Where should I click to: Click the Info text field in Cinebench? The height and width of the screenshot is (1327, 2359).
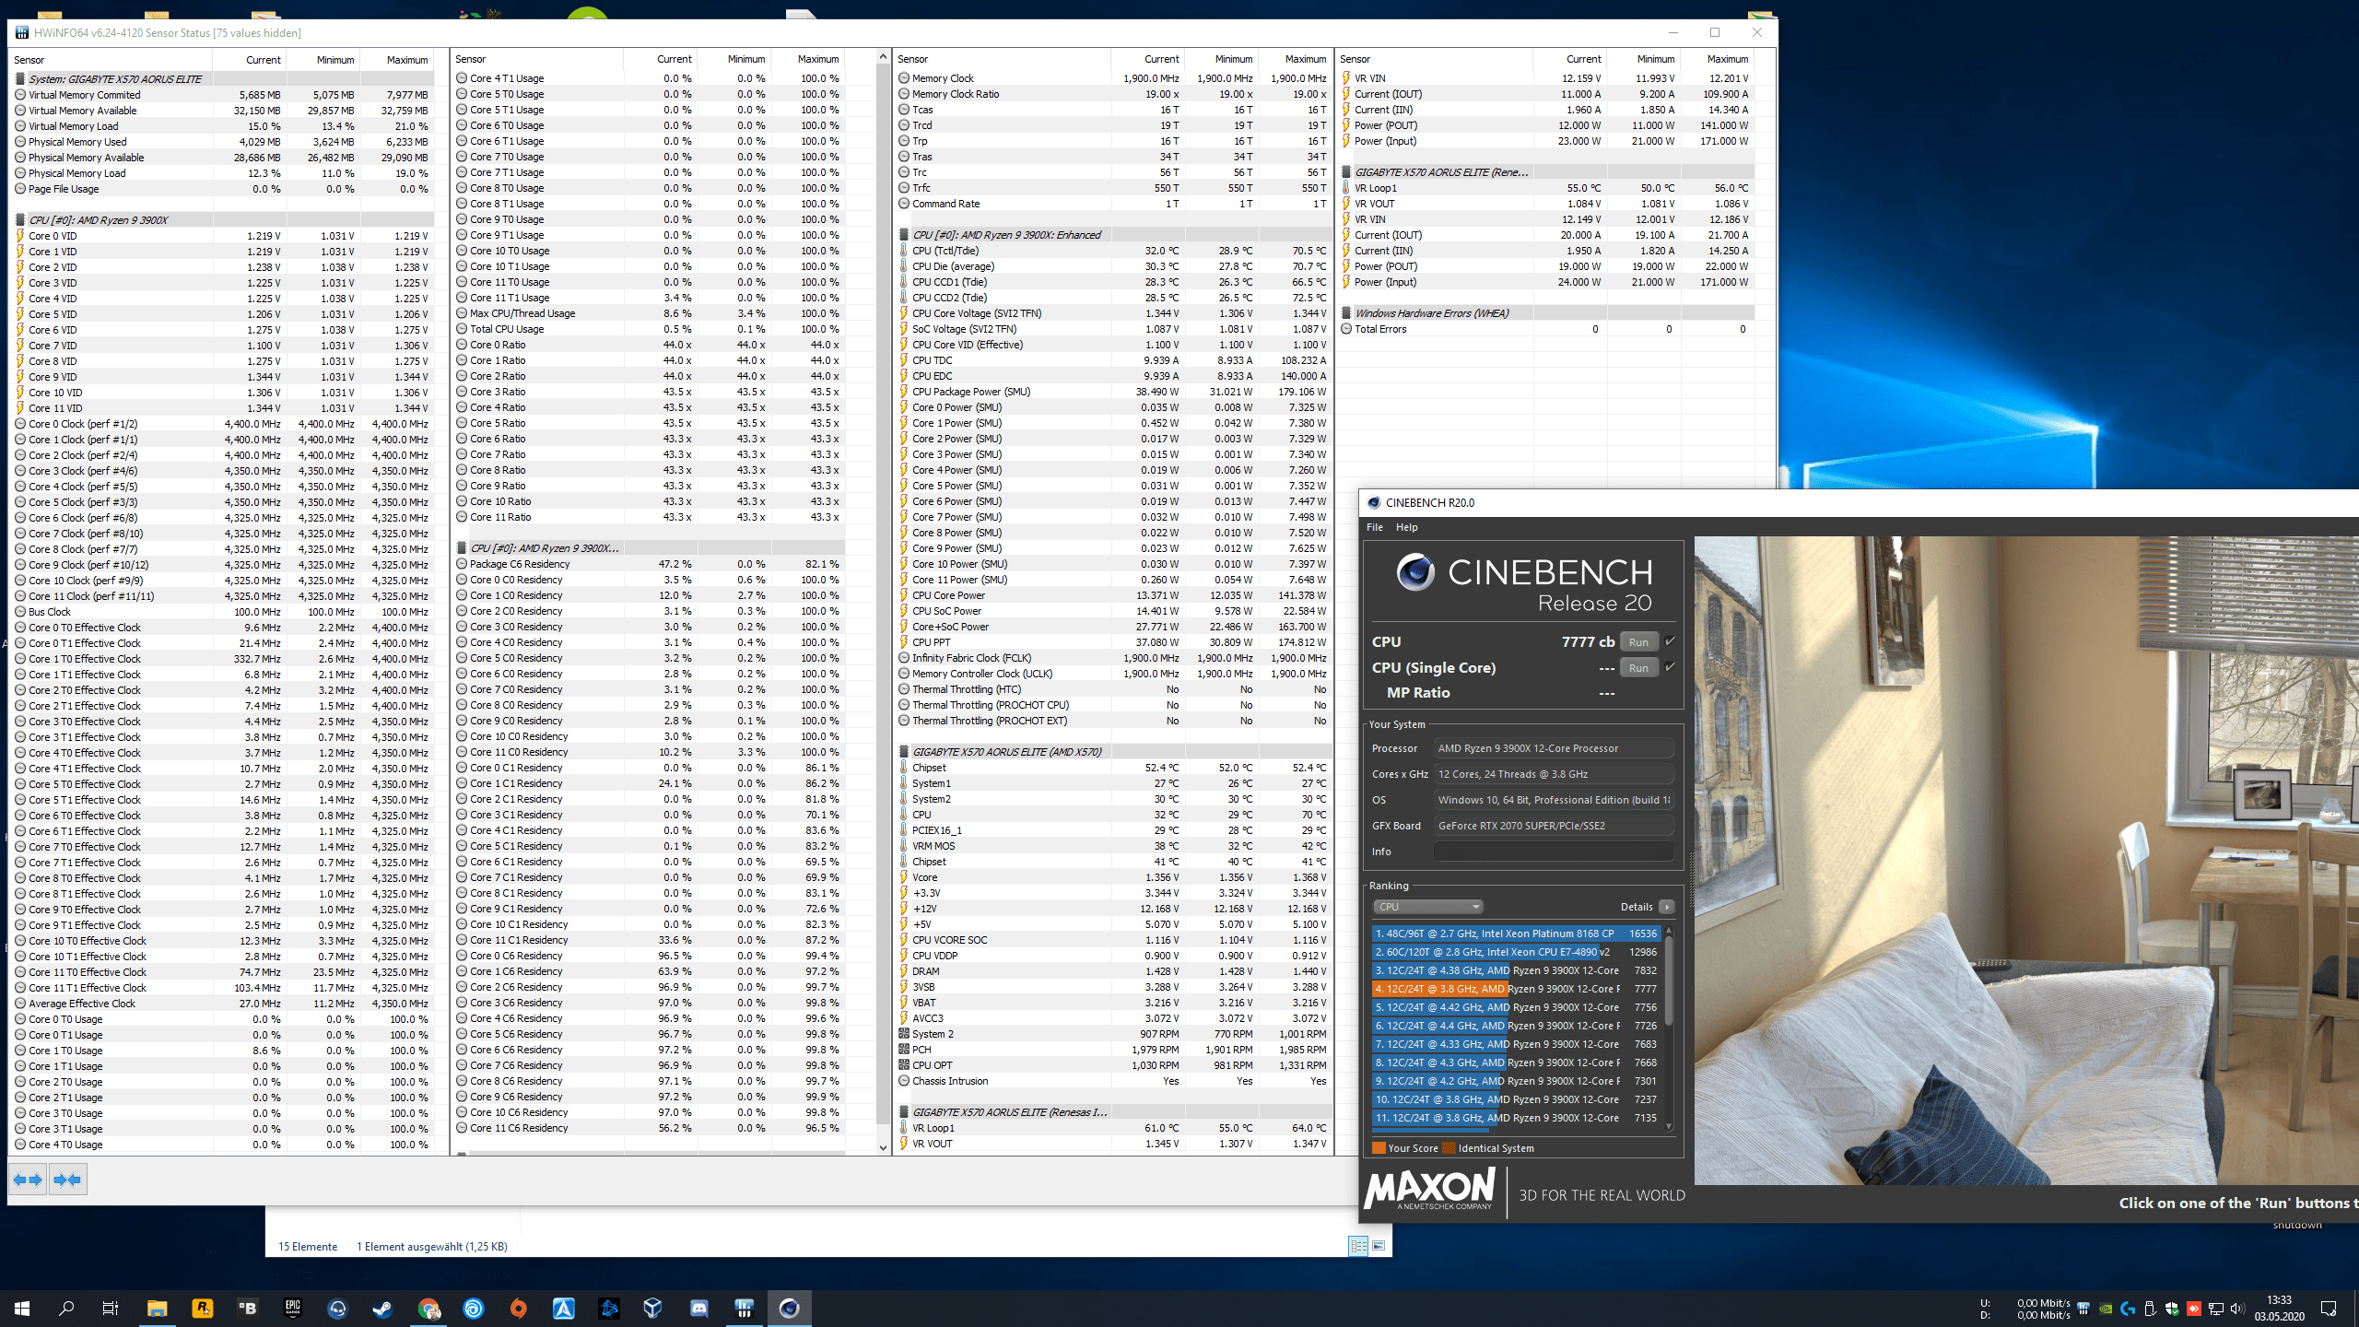pos(1553,851)
